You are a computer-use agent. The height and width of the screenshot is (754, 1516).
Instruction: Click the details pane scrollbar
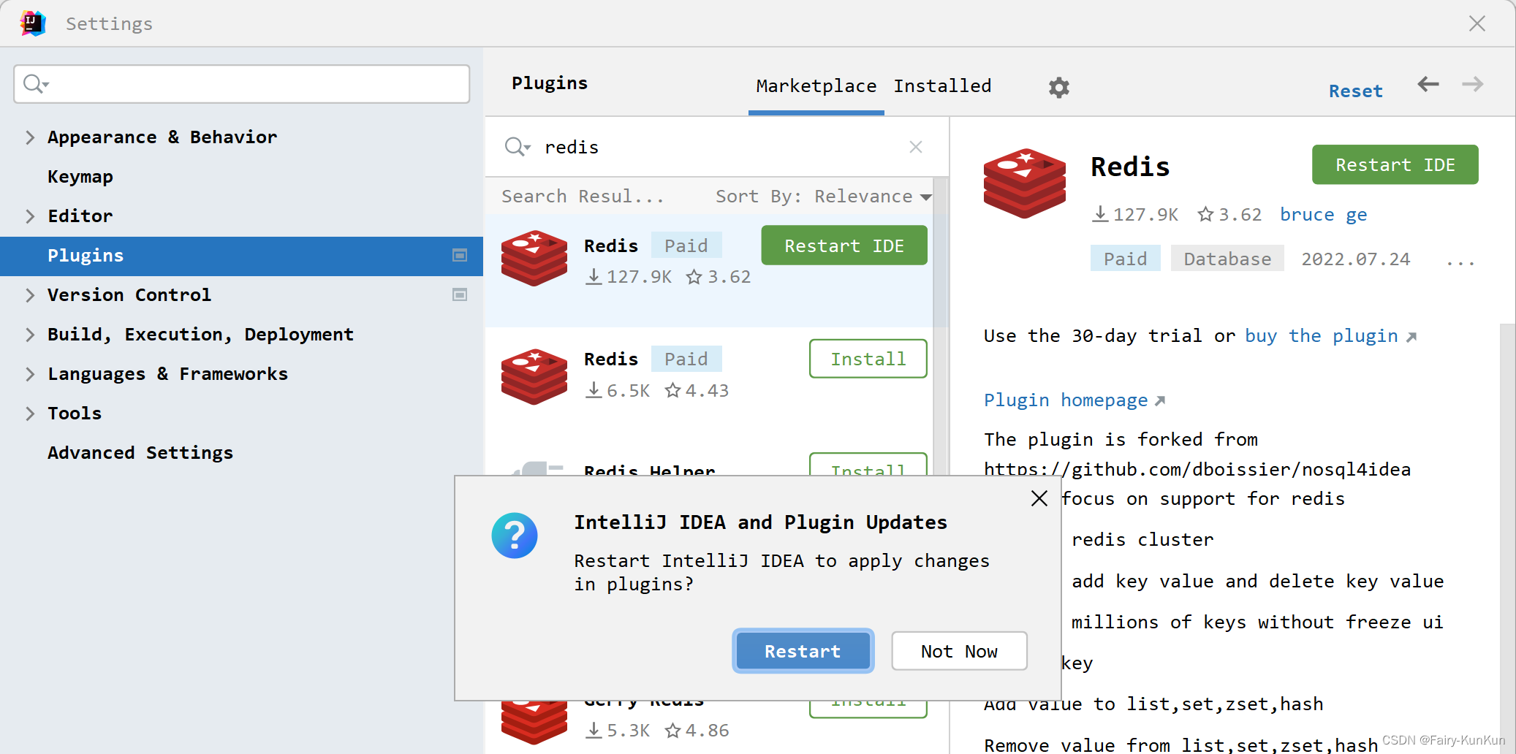click(1507, 539)
